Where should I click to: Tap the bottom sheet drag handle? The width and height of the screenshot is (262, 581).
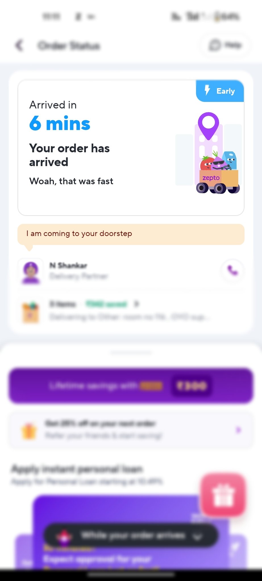coord(131,353)
